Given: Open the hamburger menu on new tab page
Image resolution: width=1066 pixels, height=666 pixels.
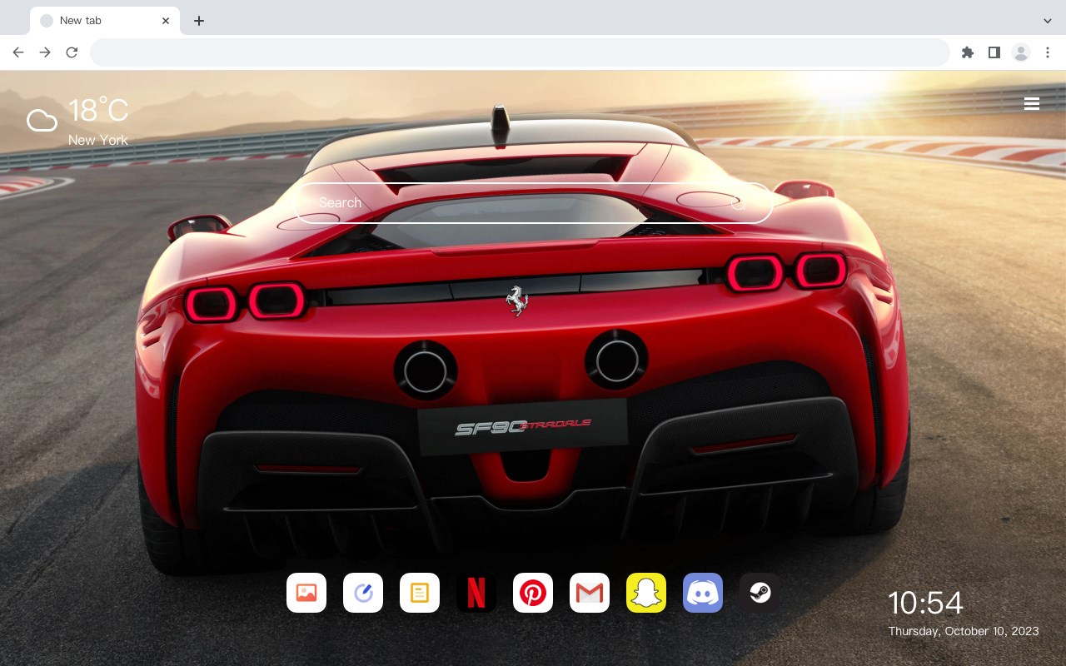Looking at the screenshot, I should (1032, 104).
